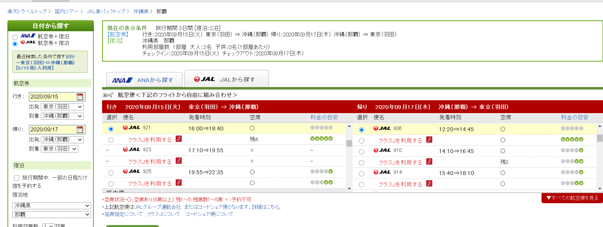Open the return date calendar icon
603x227 pixels.
pyautogui.click(x=80, y=130)
